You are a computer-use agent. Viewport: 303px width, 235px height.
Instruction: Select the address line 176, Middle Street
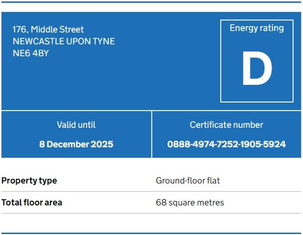point(48,30)
